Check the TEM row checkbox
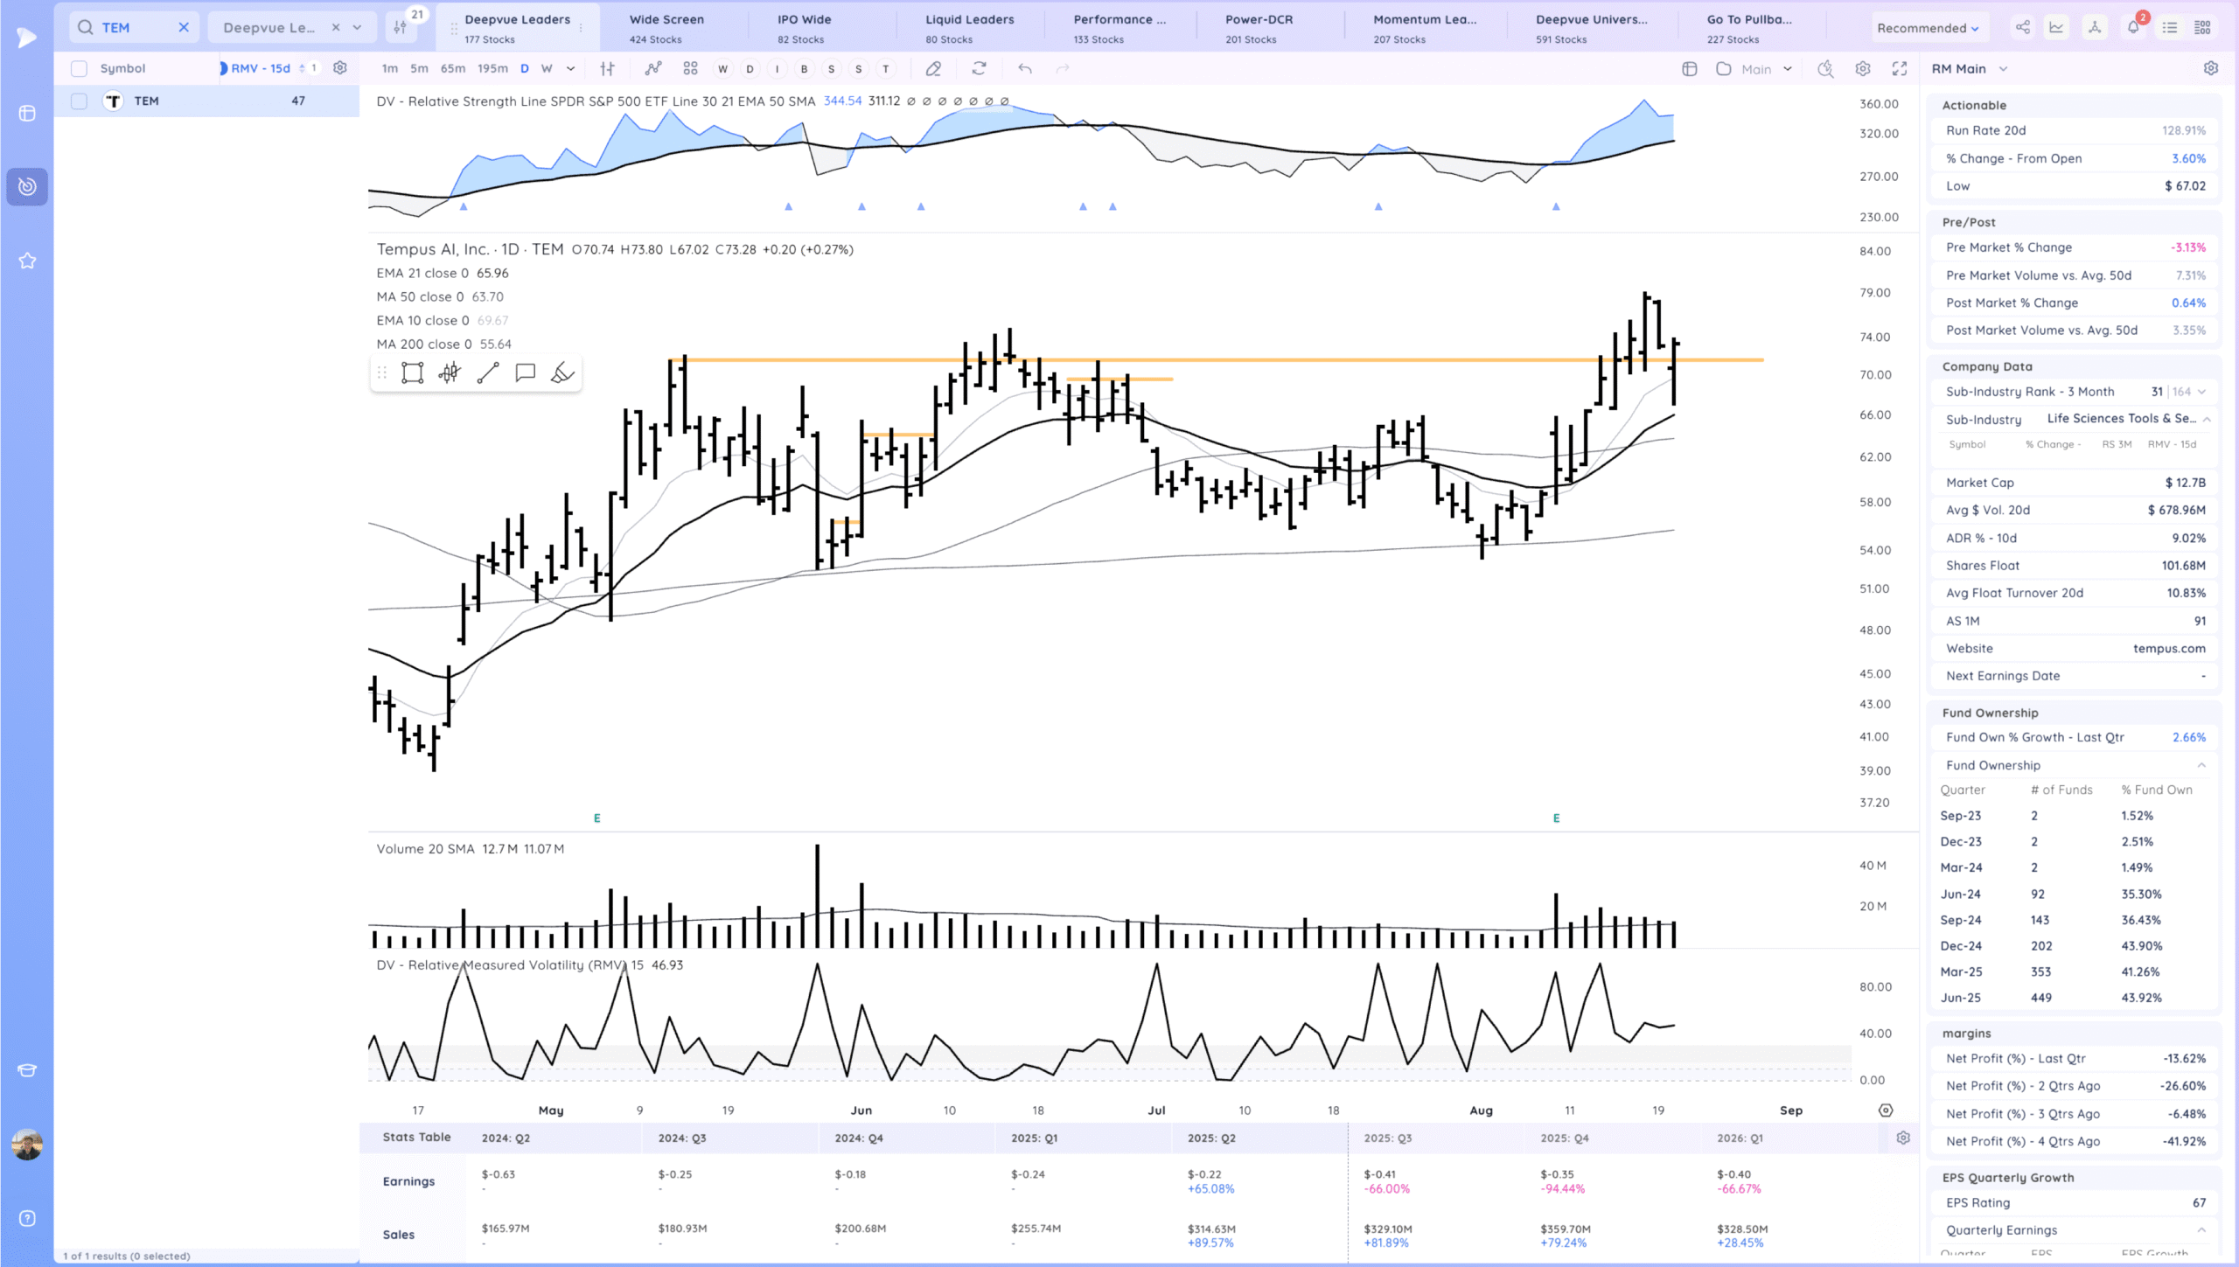This screenshot has height=1267, width=2239. click(79, 101)
